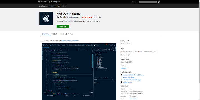
Task: Click the Works with Visual Studio 2019 text
Action: coord(127,62)
